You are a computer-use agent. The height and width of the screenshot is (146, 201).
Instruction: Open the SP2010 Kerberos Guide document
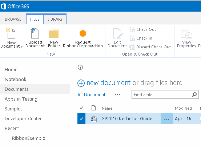point(127,119)
